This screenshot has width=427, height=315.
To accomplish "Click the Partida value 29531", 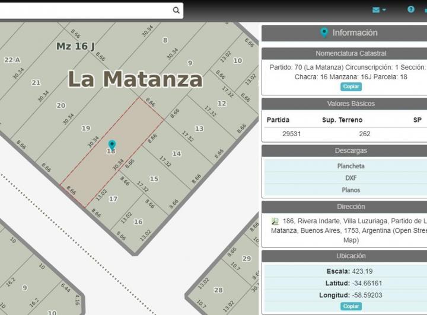I will [x=291, y=134].
